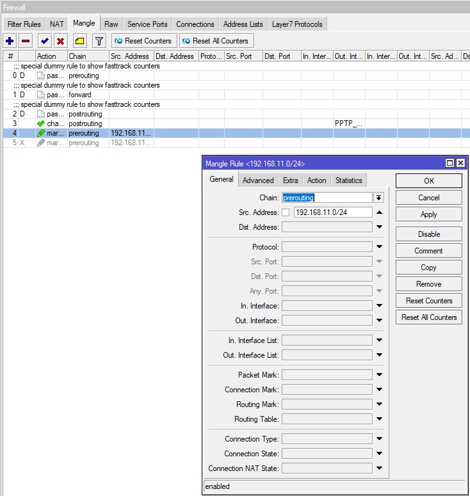Sort by Chain column header
This screenshot has height=496, width=470.
(88, 56)
